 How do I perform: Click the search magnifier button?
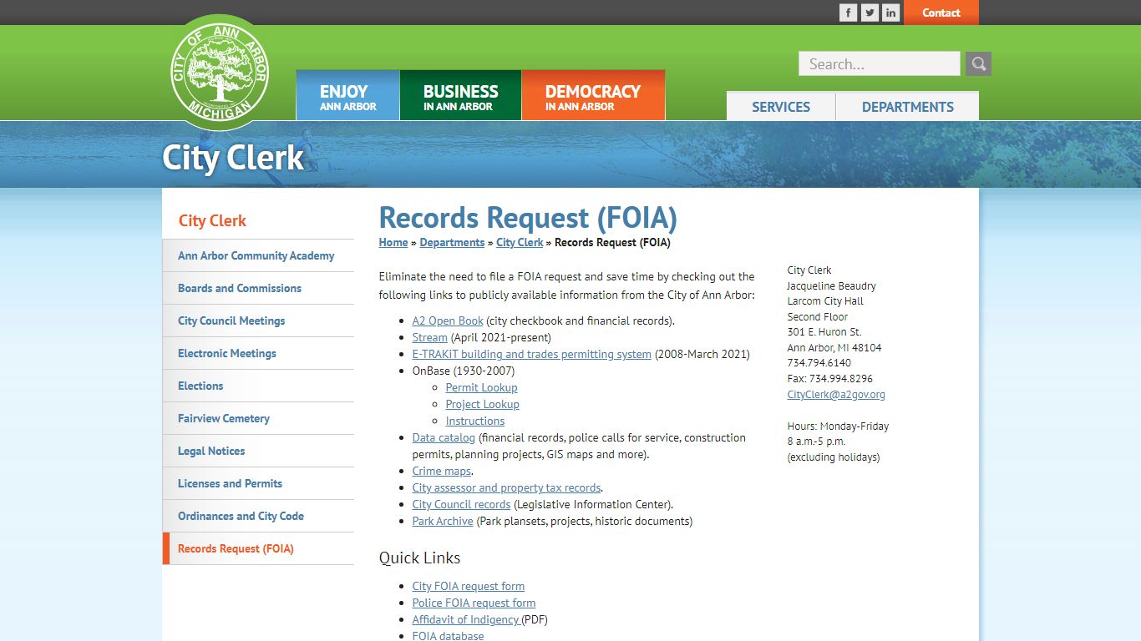point(979,63)
